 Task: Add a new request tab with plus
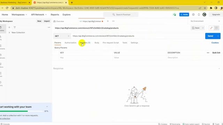coord(108,21)
